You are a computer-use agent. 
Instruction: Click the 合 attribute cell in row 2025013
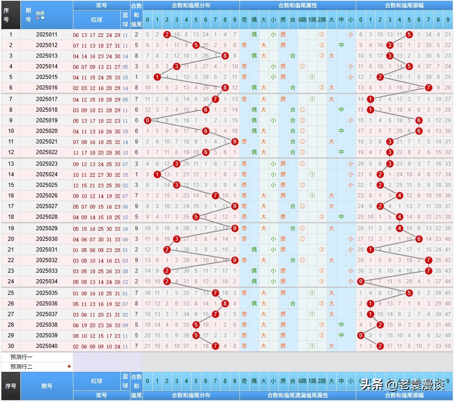293,56
